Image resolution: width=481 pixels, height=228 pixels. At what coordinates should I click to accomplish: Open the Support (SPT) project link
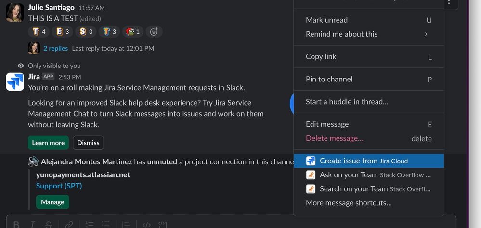pyautogui.click(x=59, y=186)
